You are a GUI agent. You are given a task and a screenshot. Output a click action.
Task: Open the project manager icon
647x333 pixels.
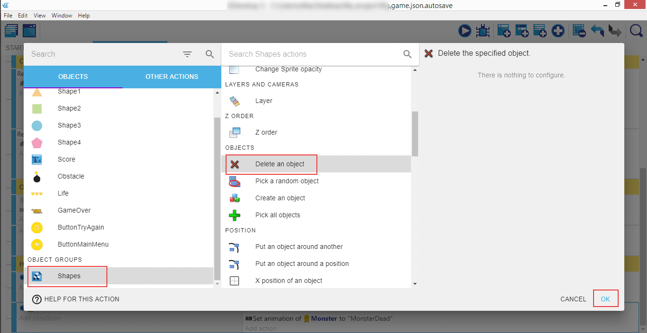point(11,31)
